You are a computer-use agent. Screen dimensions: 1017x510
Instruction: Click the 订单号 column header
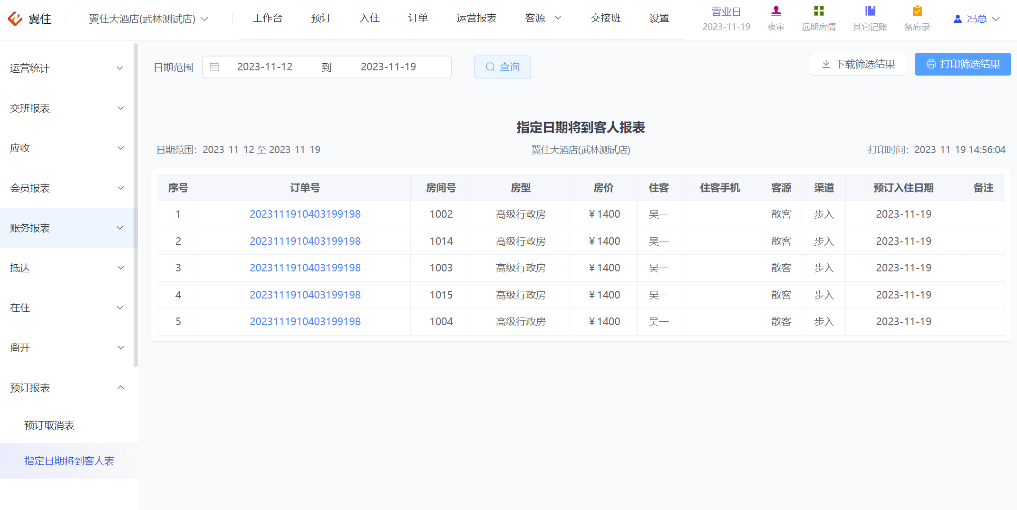[x=305, y=188]
